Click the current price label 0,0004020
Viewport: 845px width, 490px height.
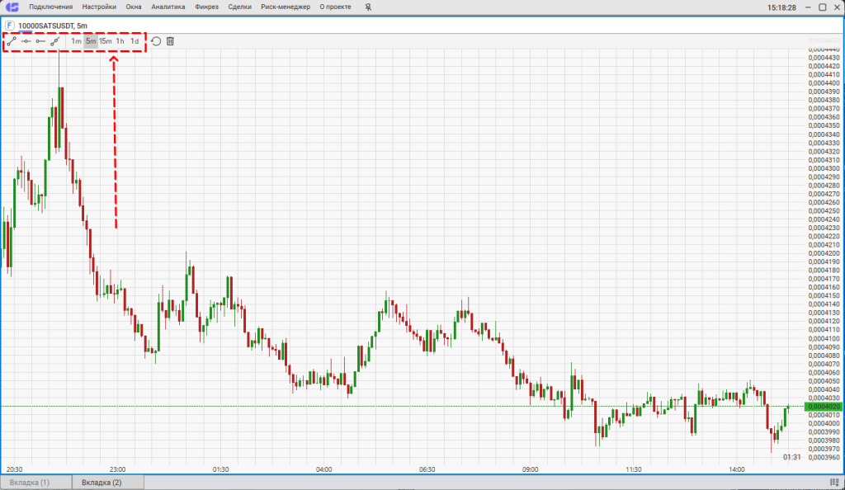pos(822,407)
